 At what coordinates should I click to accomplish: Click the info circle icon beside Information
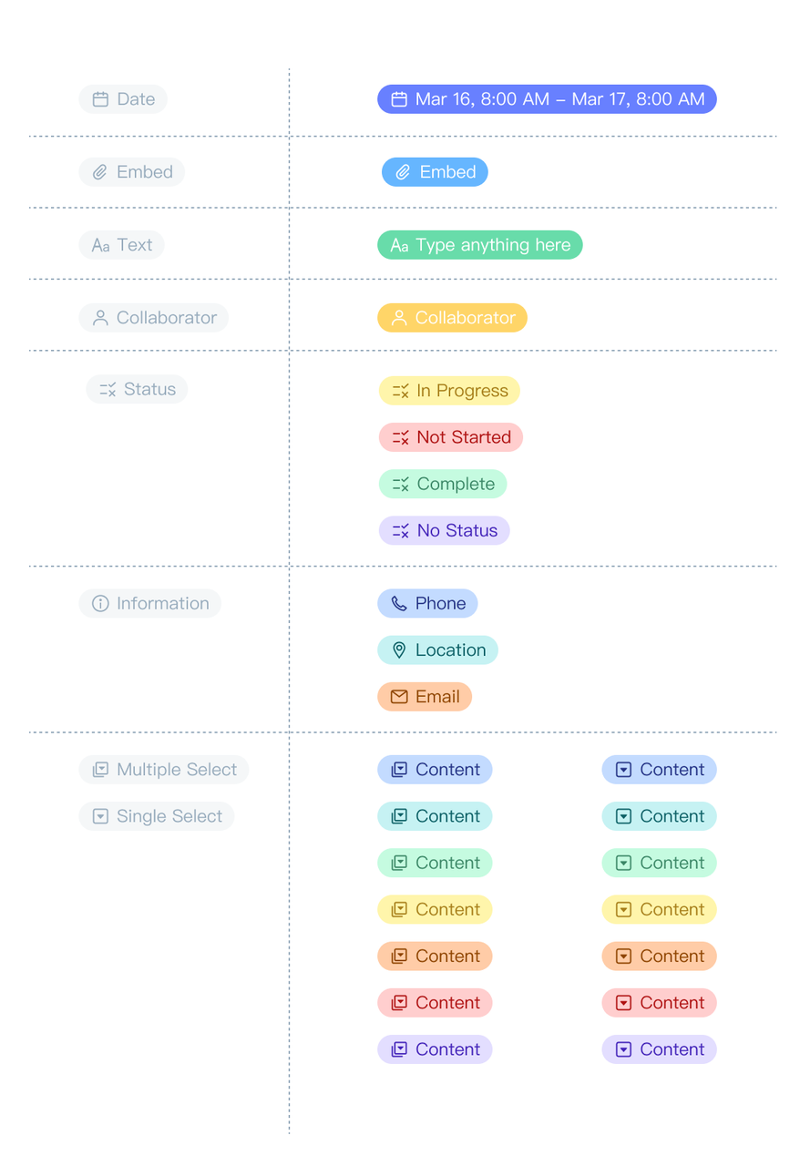100,604
